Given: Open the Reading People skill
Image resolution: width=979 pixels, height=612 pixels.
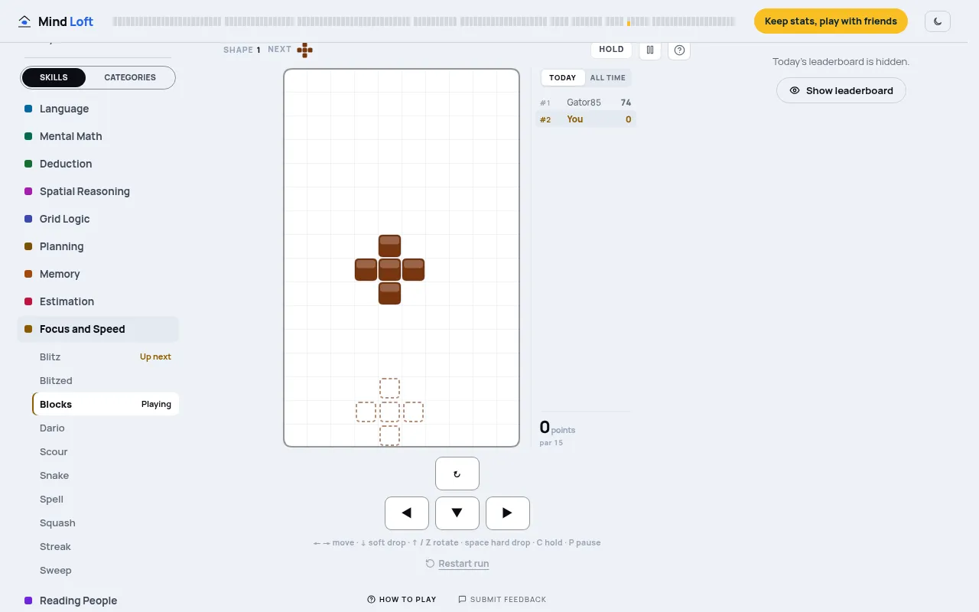Looking at the screenshot, I should [98, 601].
